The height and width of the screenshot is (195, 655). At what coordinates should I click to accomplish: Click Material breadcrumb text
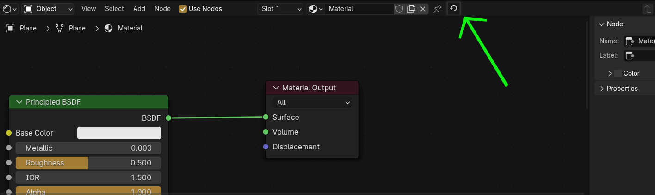pos(130,28)
